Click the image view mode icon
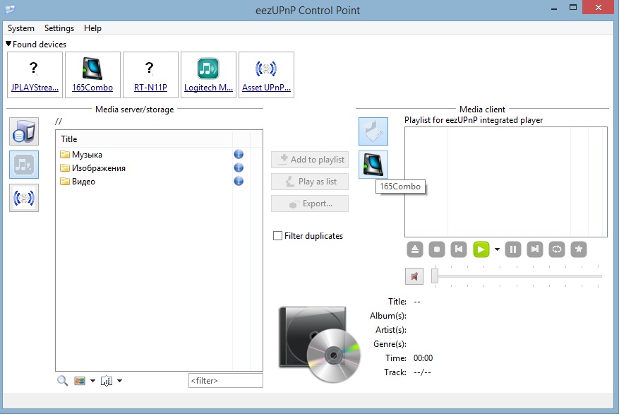 80,381
